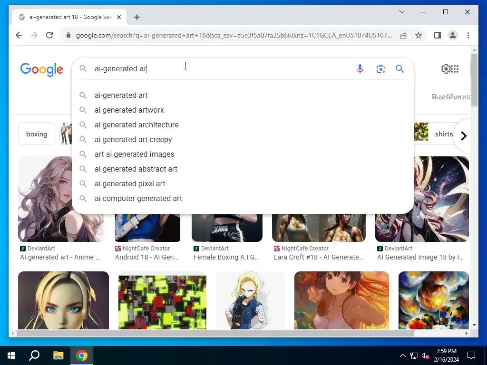487x365 pixels.
Task: Open the galaxy anime girl thumbnail
Action: (441, 199)
